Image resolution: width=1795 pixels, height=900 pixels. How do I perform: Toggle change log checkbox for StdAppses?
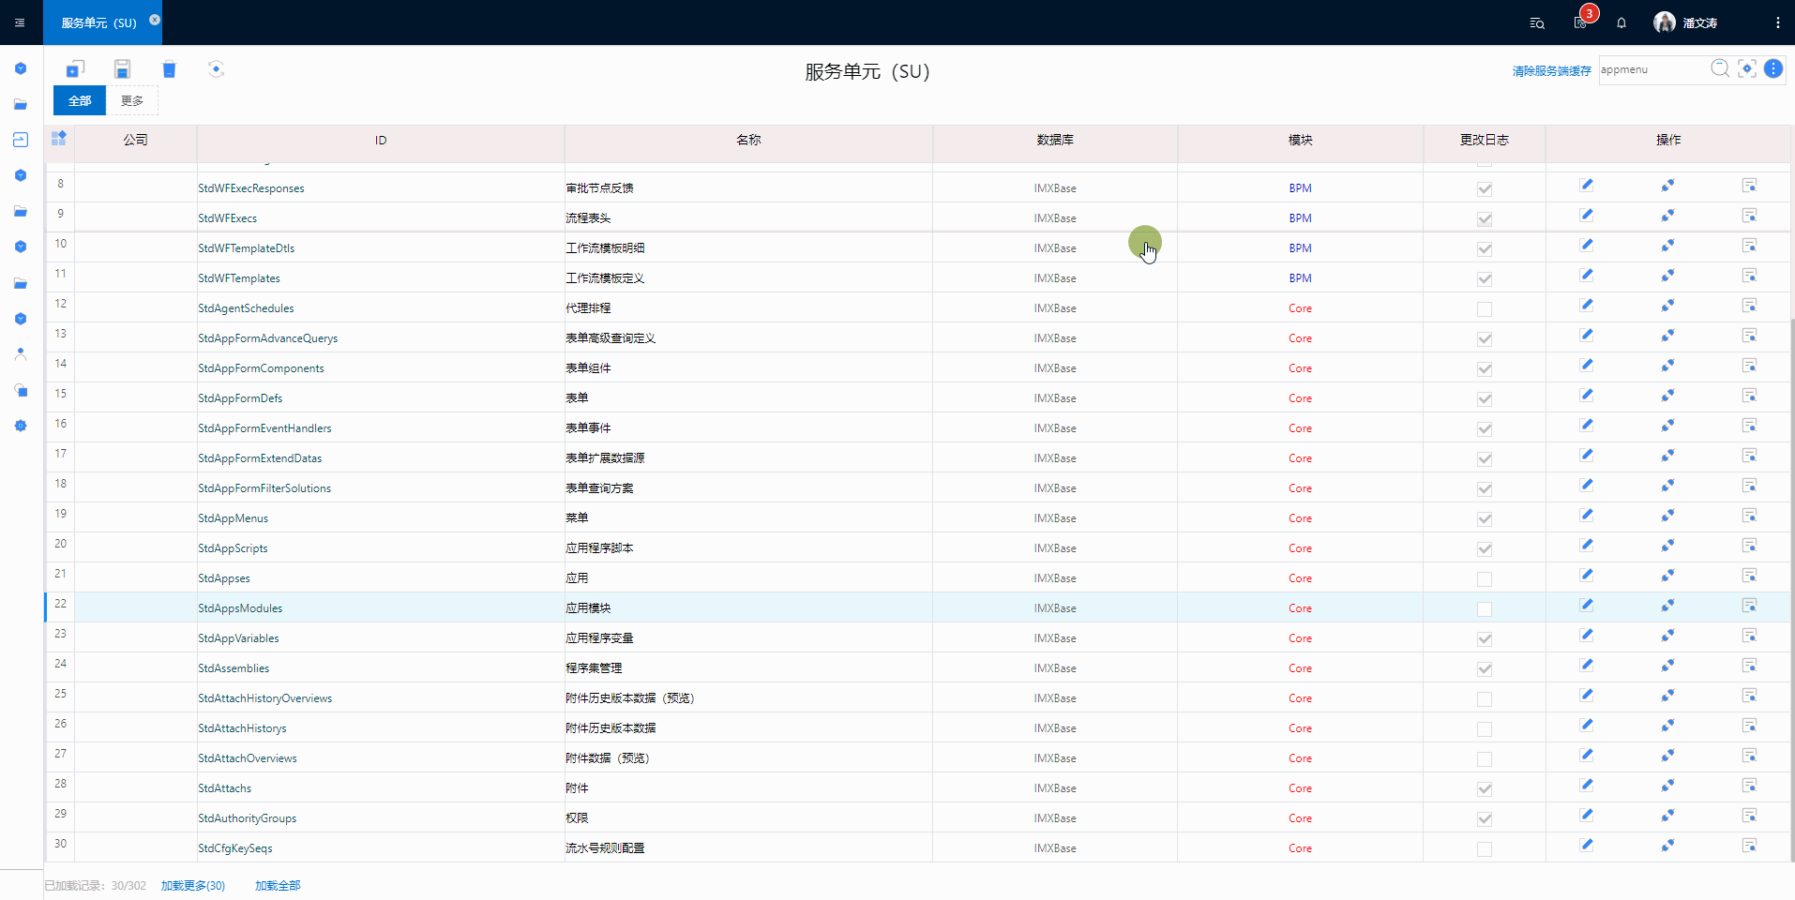(1485, 579)
